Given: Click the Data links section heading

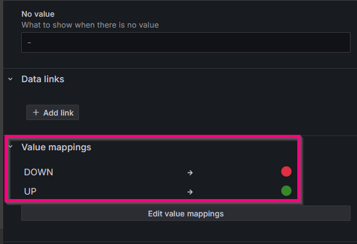Looking at the screenshot, I should point(43,79).
